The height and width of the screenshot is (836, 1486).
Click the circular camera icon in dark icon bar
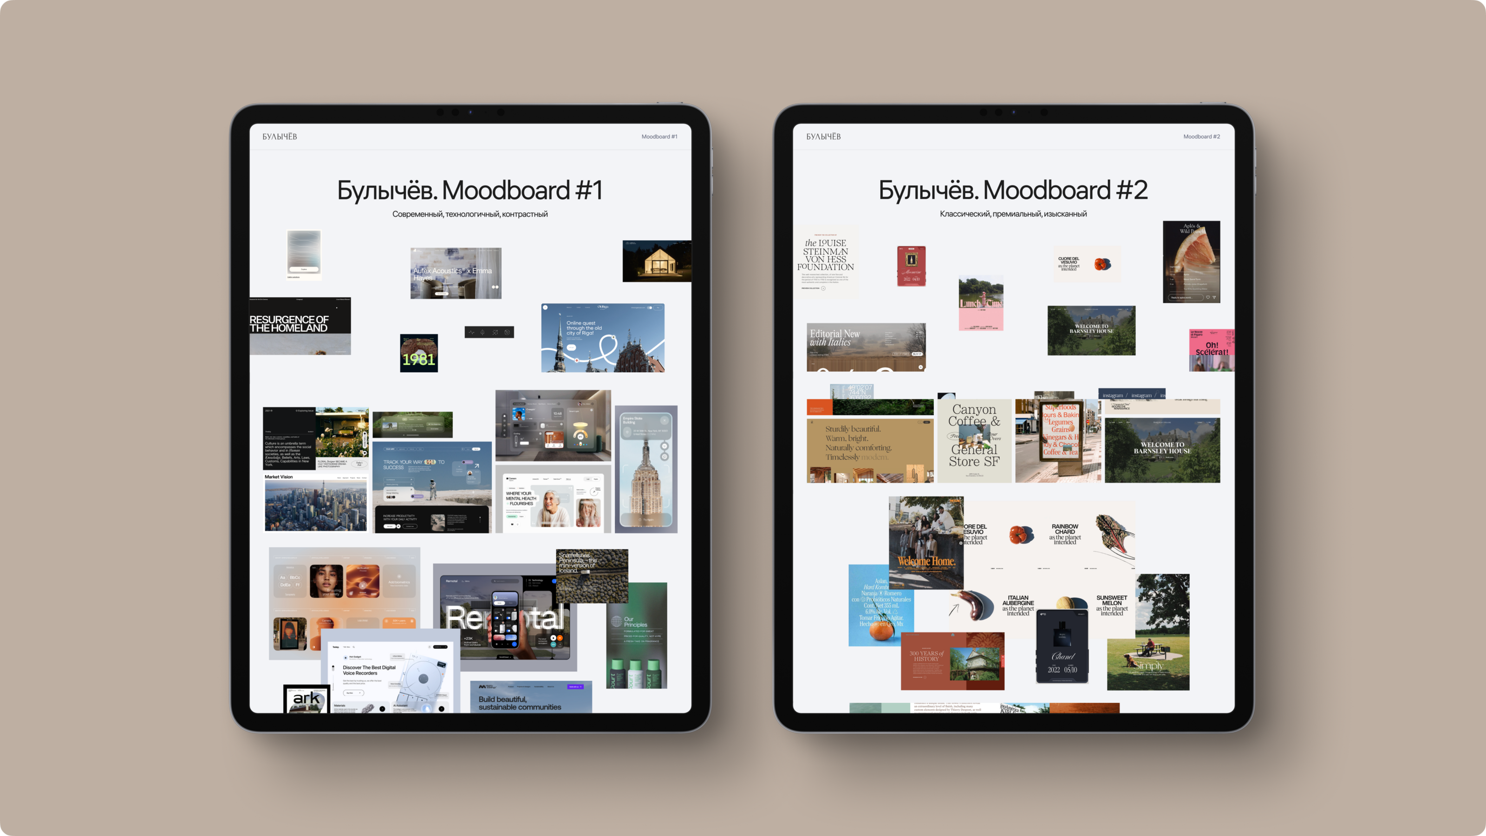(x=507, y=333)
